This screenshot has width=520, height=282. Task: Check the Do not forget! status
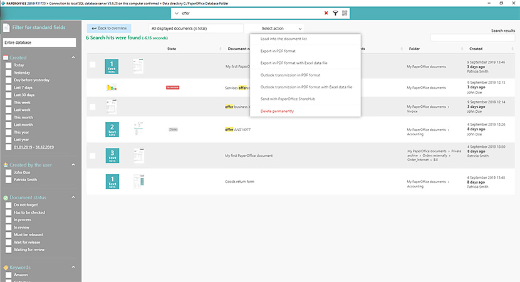point(9,205)
